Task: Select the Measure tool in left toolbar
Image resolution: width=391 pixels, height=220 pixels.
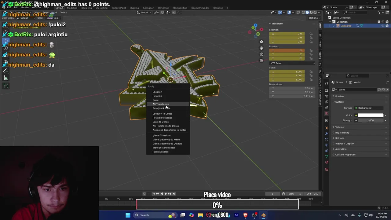Action: pyautogui.click(x=6, y=78)
